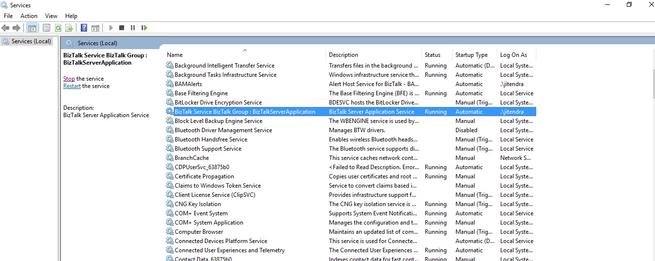
Task: Open the File menu
Action: click(8, 16)
